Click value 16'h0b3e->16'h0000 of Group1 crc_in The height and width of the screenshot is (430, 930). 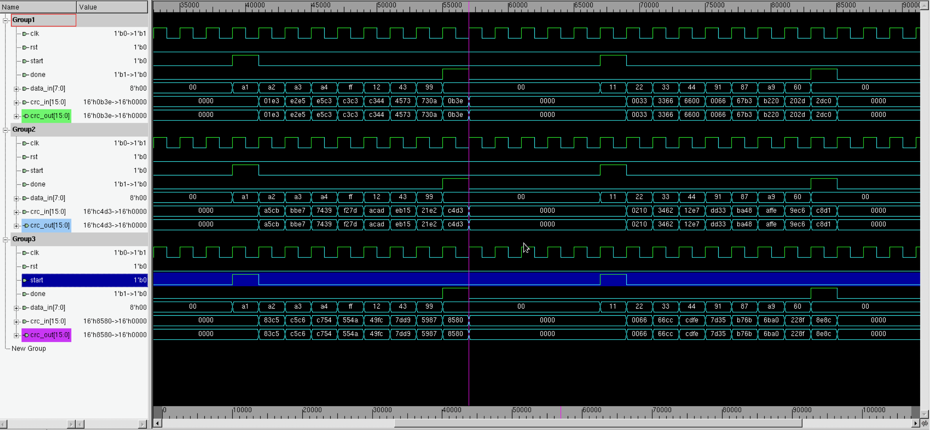coord(115,102)
